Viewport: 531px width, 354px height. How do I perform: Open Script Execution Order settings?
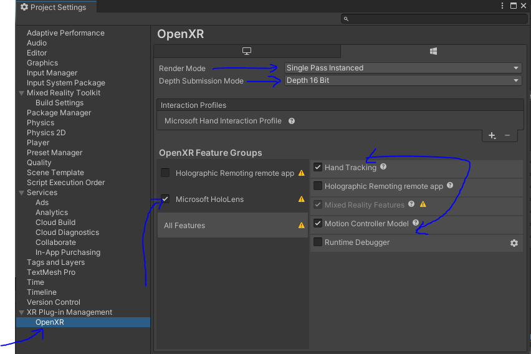(65, 182)
